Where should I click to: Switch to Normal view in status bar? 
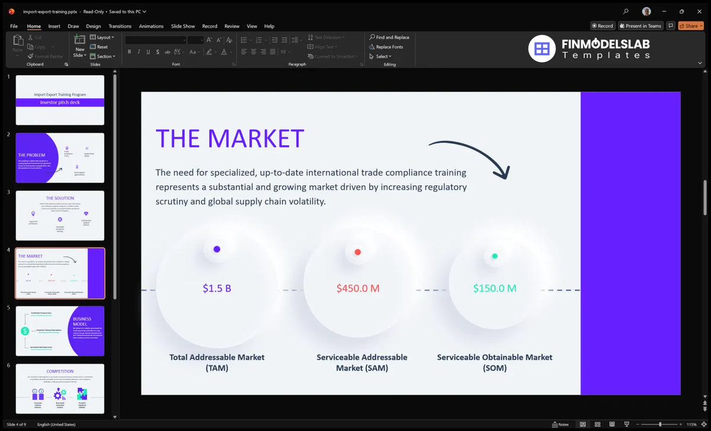[582, 424]
